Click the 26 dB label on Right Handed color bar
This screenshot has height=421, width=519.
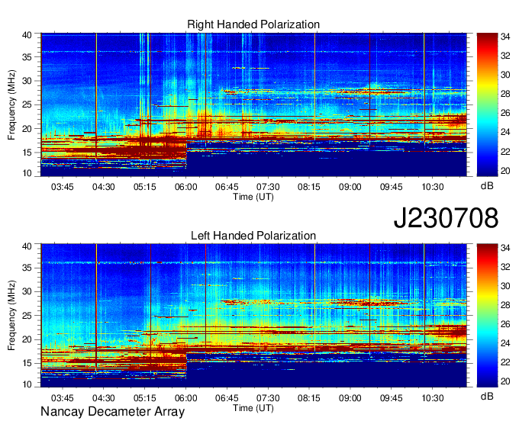505,113
